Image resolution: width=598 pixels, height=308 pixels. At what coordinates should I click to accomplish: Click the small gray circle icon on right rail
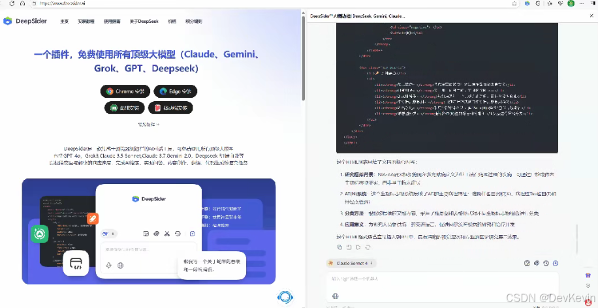coord(588,286)
